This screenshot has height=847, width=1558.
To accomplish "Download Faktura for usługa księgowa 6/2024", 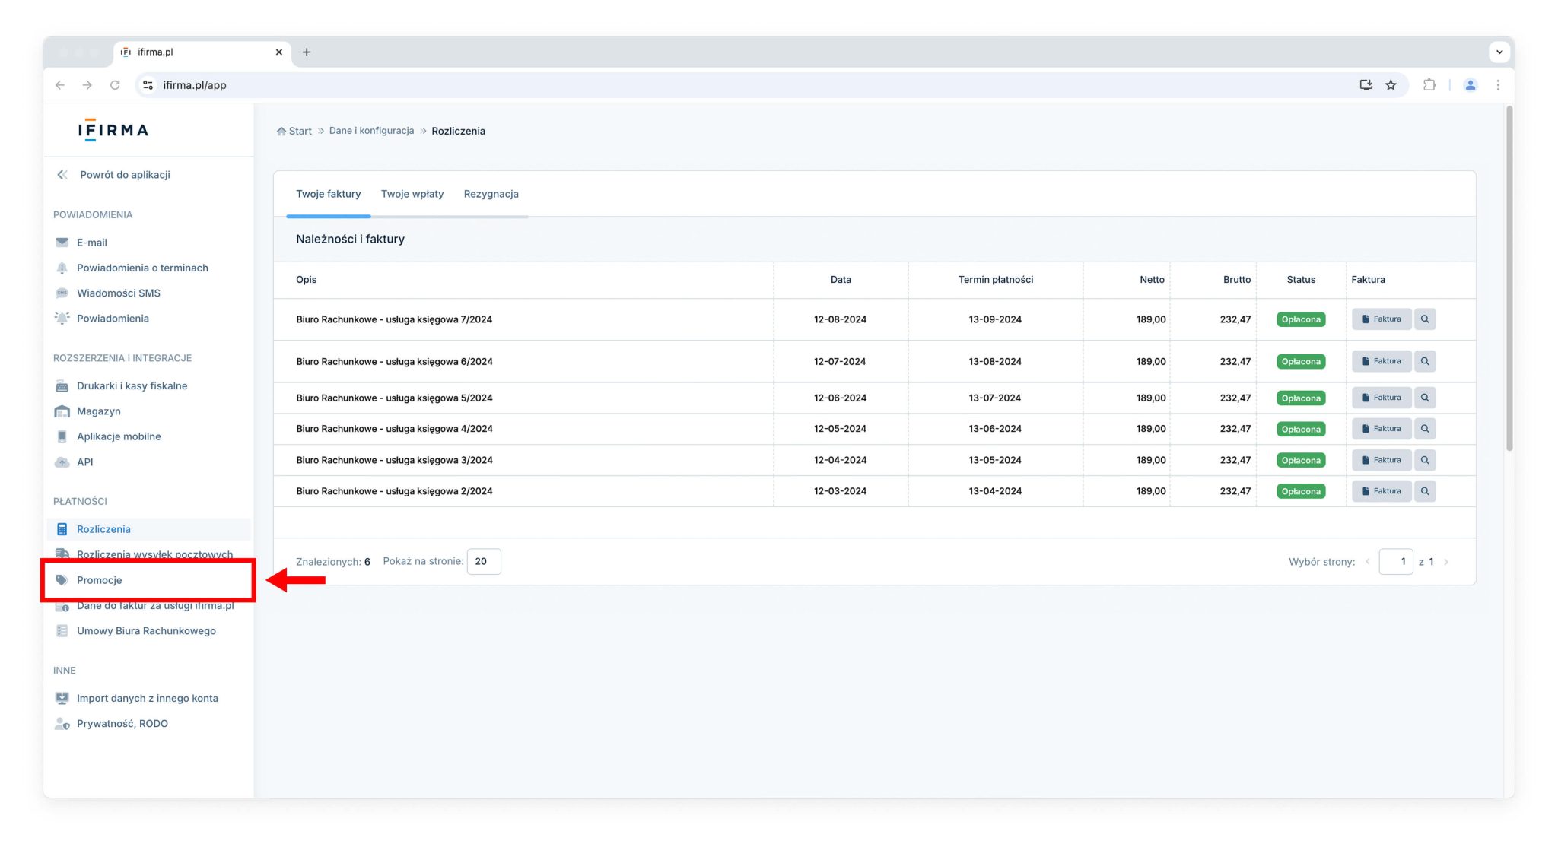I will [1381, 361].
